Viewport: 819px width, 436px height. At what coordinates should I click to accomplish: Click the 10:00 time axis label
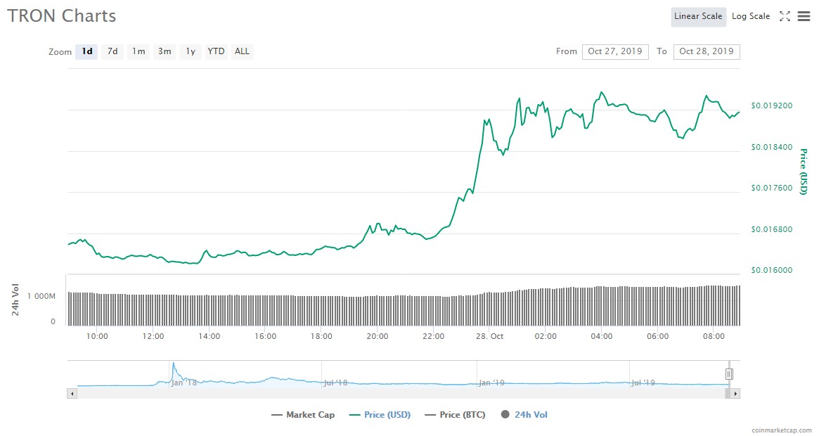tap(97, 336)
